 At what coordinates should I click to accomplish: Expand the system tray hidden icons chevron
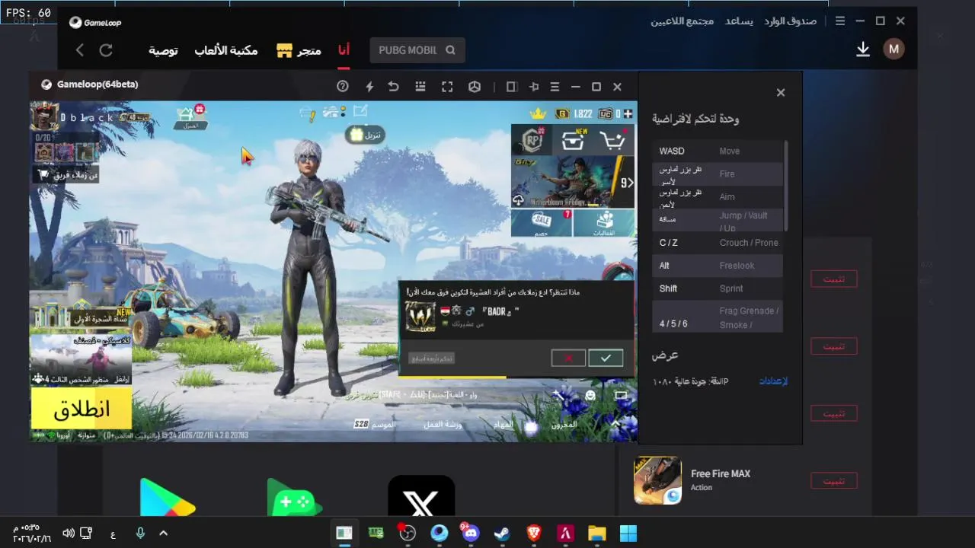coord(163,534)
